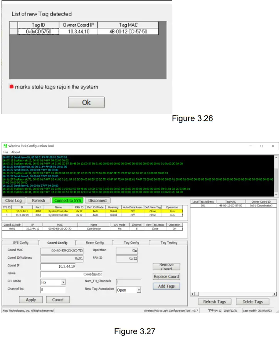The image size is (279, 337).
Task: Click the Apply button
Action: [x=31, y=300]
